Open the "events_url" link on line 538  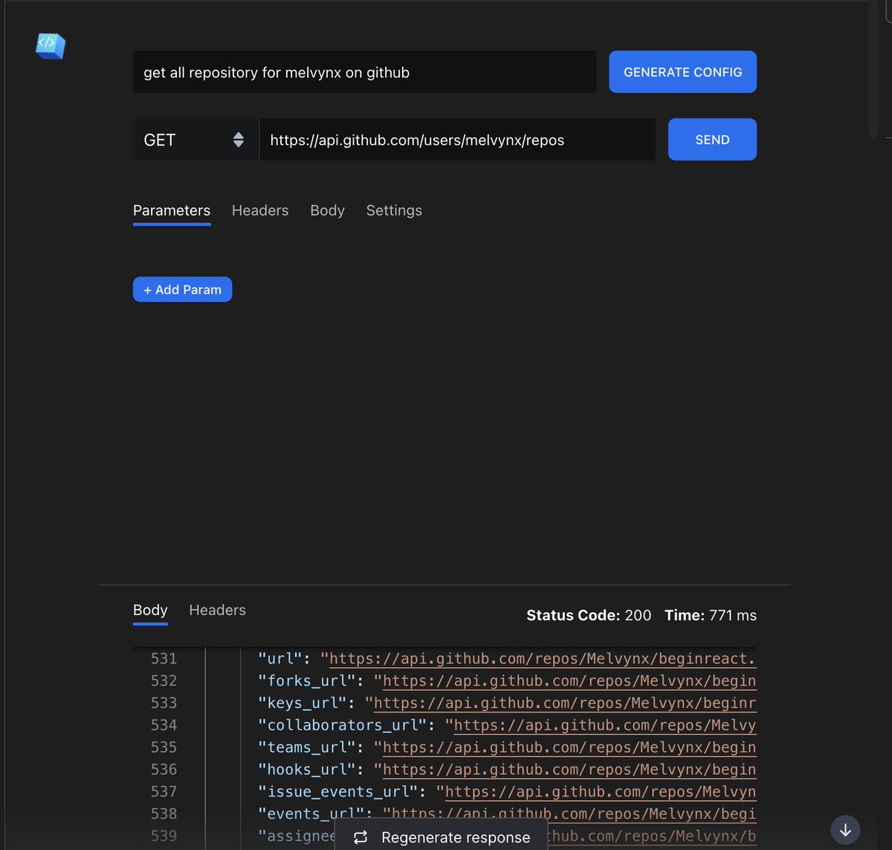coord(574,814)
